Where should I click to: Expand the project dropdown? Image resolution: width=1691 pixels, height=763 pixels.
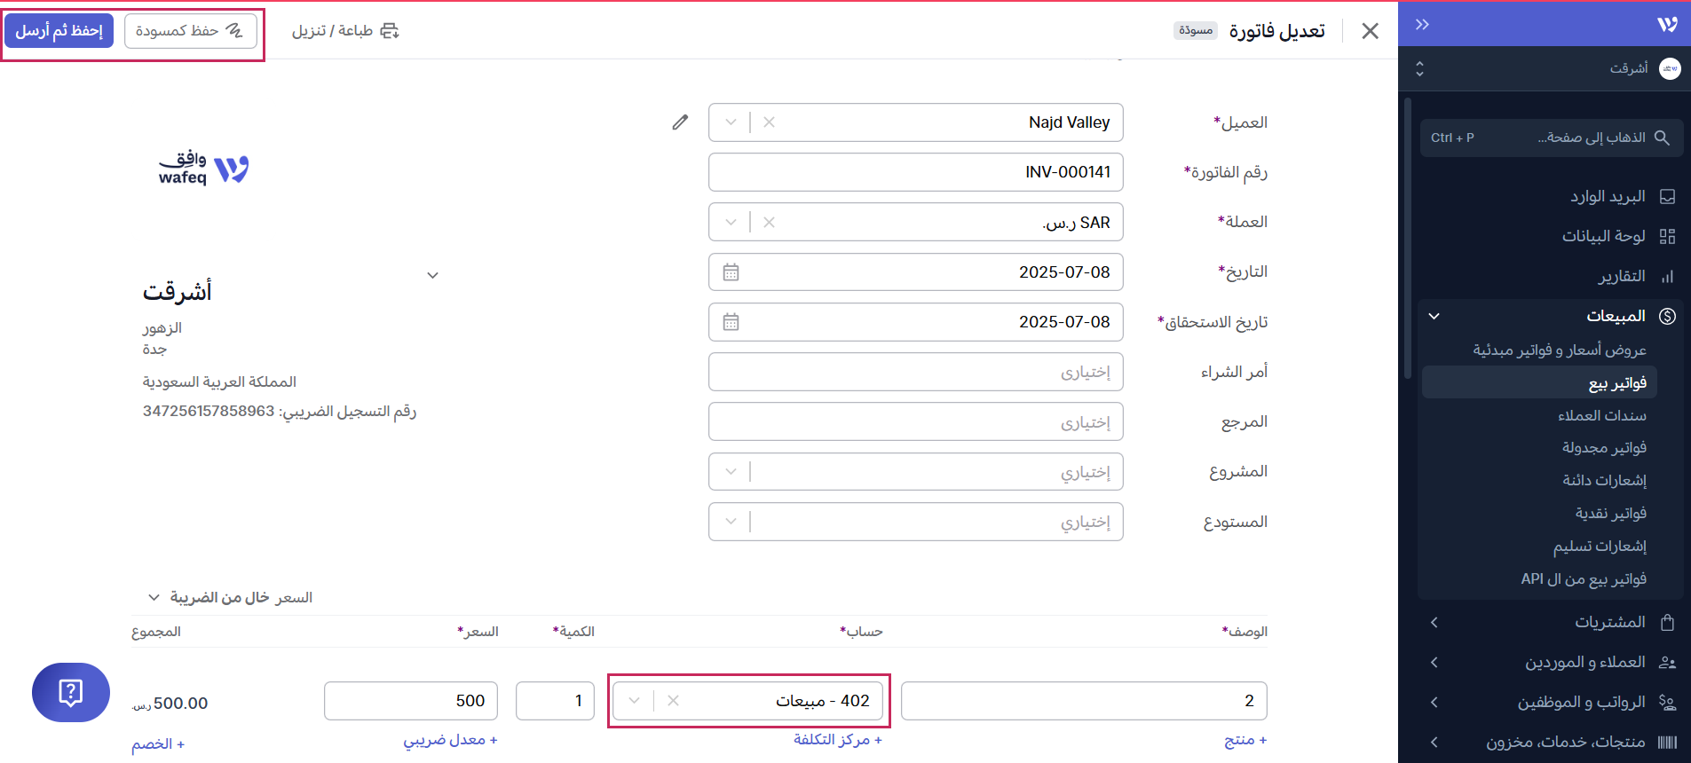[731, 472]
